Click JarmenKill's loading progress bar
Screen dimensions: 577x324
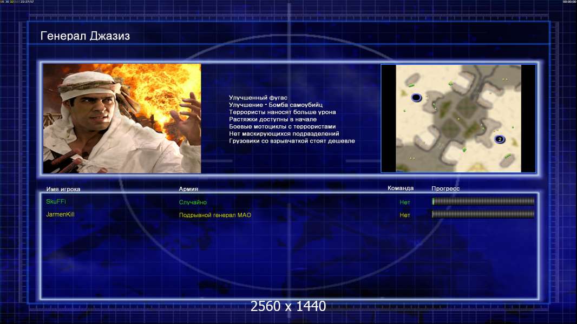pos(483,214)
